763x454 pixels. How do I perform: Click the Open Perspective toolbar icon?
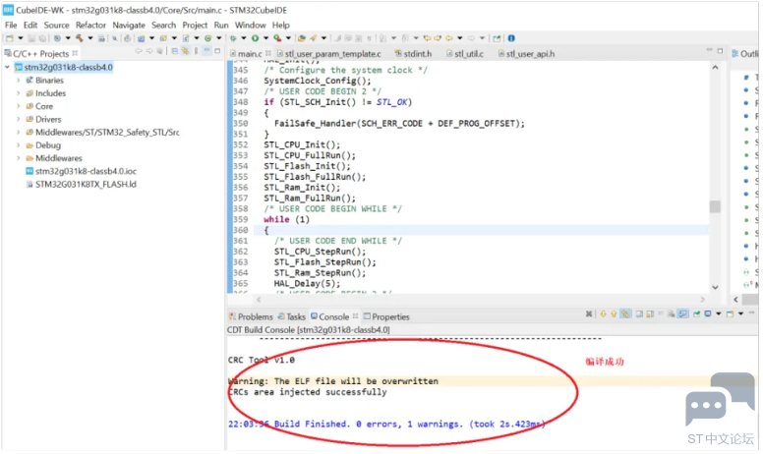tap(497, 38)
